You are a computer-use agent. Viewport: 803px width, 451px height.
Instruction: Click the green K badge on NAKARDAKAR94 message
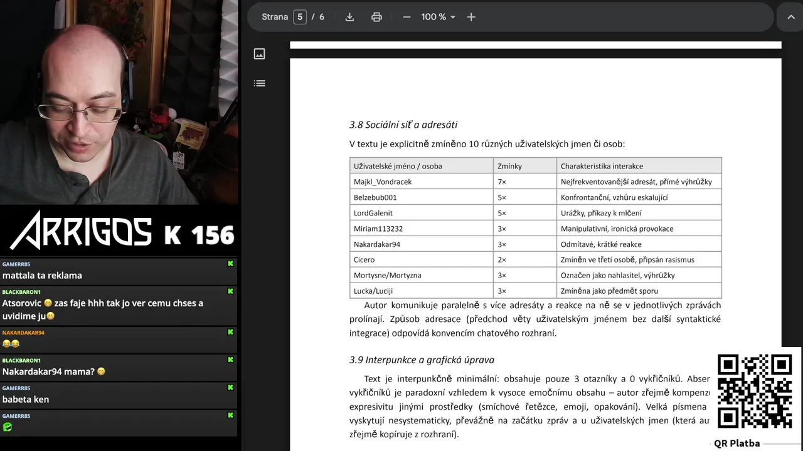click(x=231, y=332)
